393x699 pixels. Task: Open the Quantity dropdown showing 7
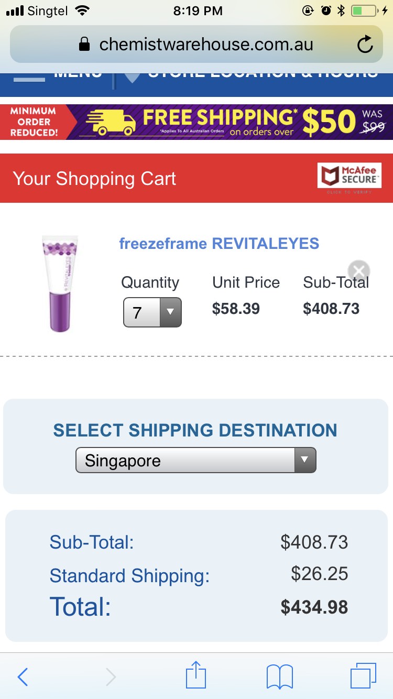coord(152,312)
